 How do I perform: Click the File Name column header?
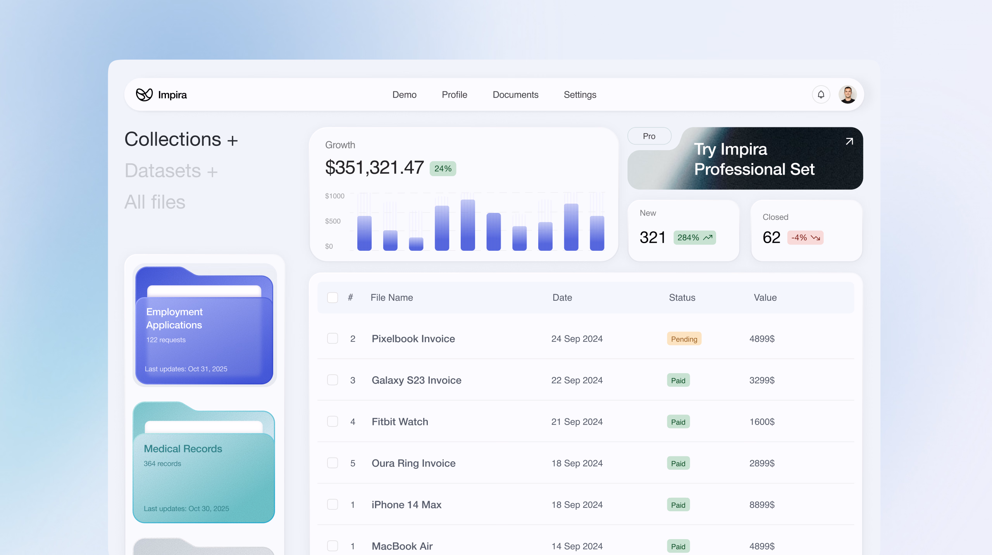click(392, 298)
